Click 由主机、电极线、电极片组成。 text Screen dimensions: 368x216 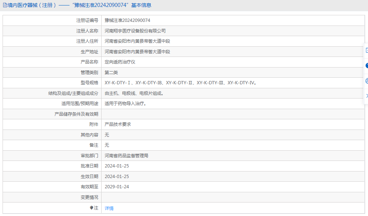pyautogui.click(x=134, y=93)
